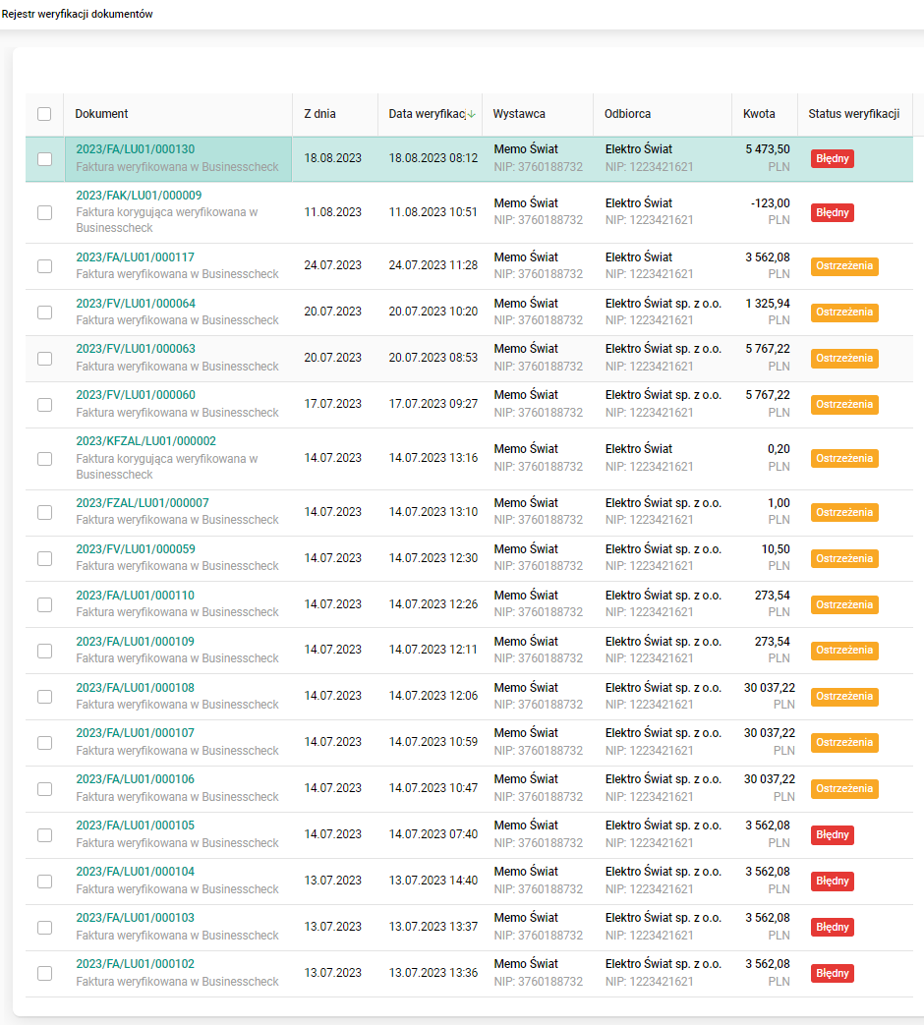Sort table by Z dnia column

click(319, 114)
